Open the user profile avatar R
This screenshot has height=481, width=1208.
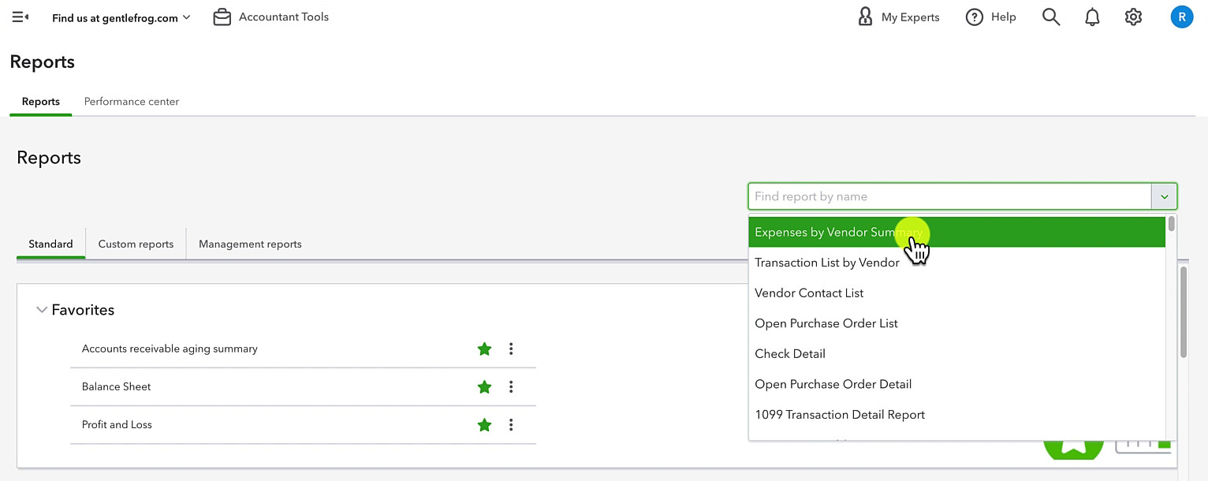pyautogui.click(x=1181, y=17)
